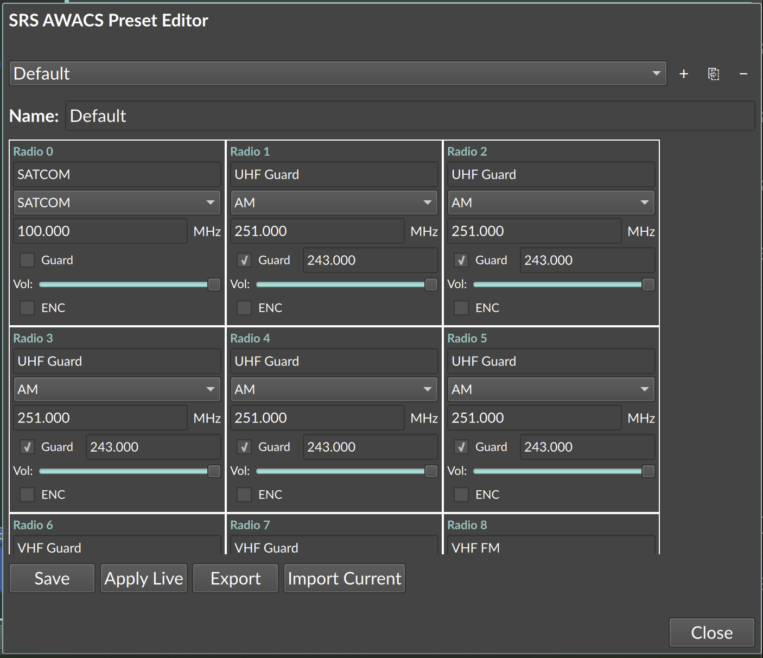Click the Radio 4 heading label
Viewport: 763px width, 658px height.
tap(250, 338)
